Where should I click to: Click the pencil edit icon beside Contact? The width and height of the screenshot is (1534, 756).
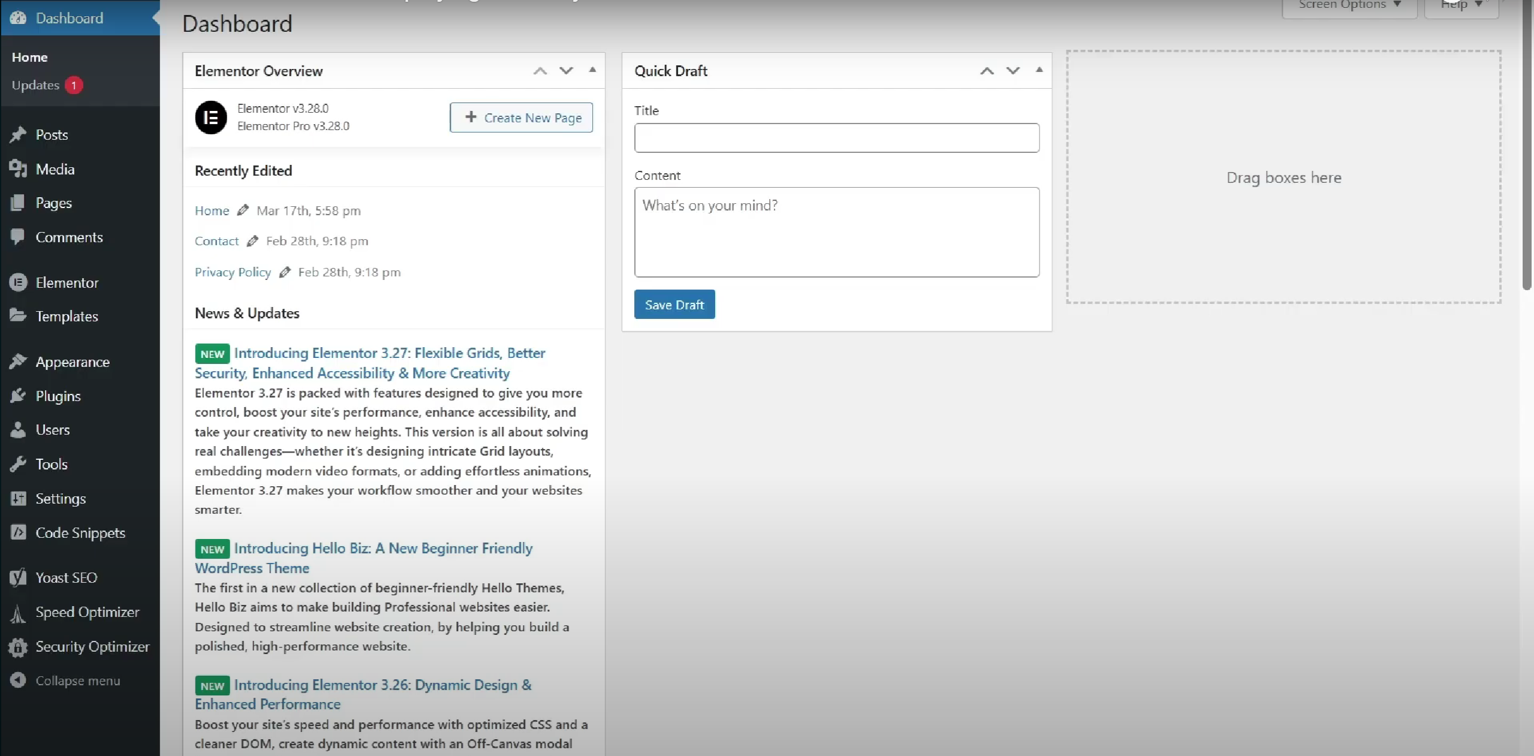click(x=252, y=241)
